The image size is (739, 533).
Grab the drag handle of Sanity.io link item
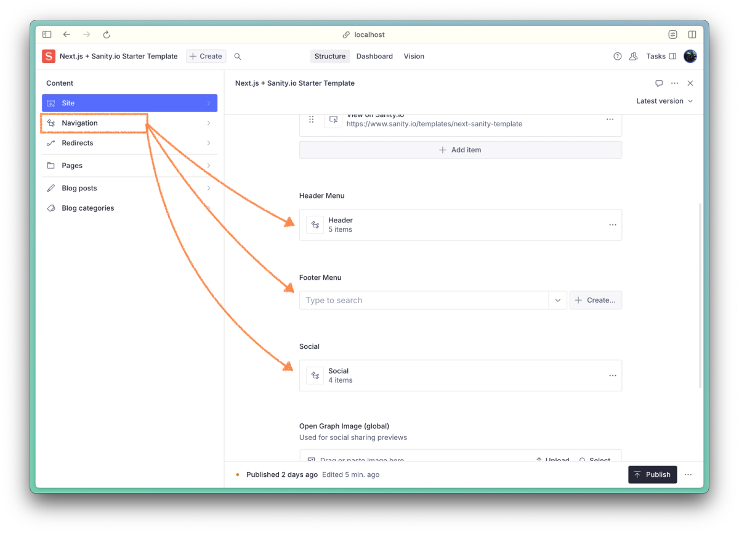[x=312, y=119]
